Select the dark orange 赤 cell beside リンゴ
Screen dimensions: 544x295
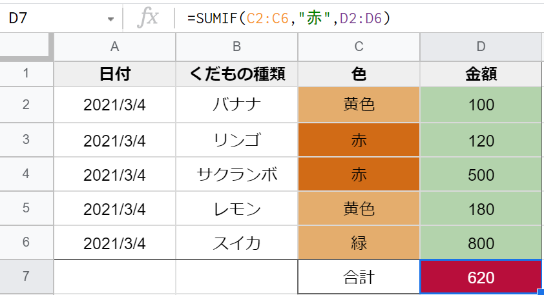click(x=359, y=139)
